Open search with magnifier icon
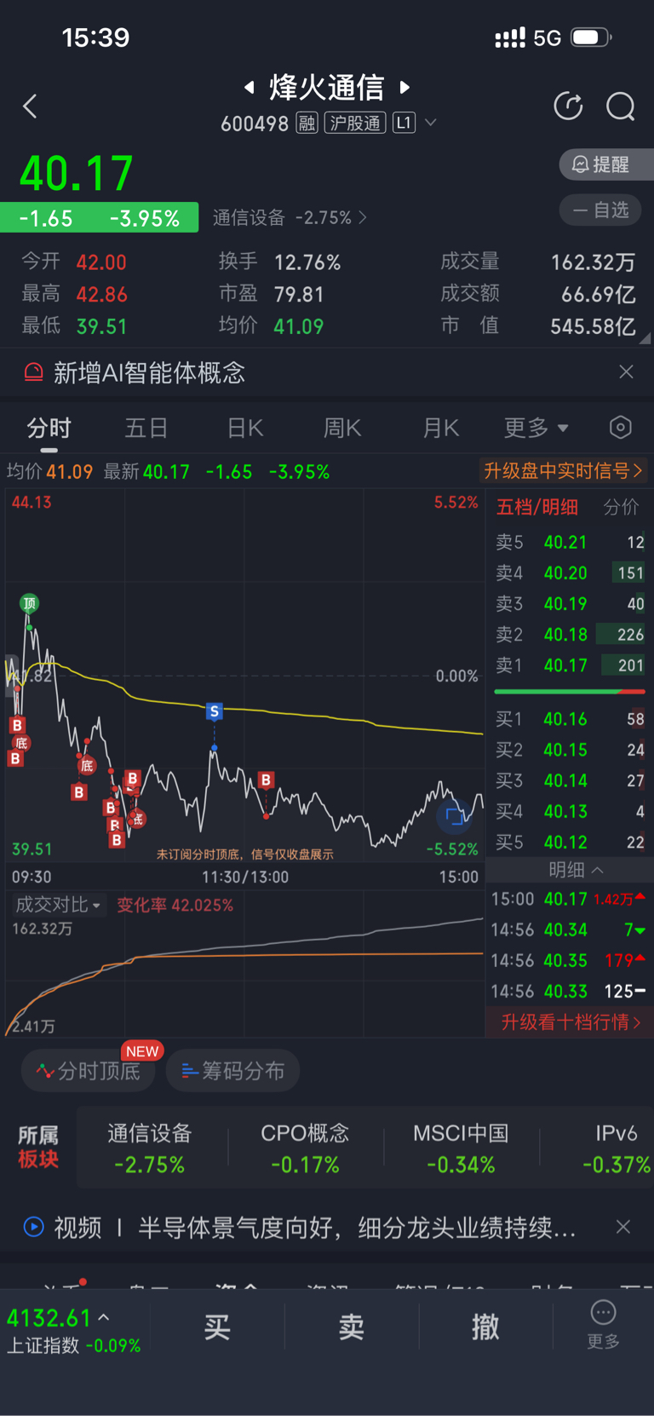This screenshot has height=1416, width=654. pos(621,106)
